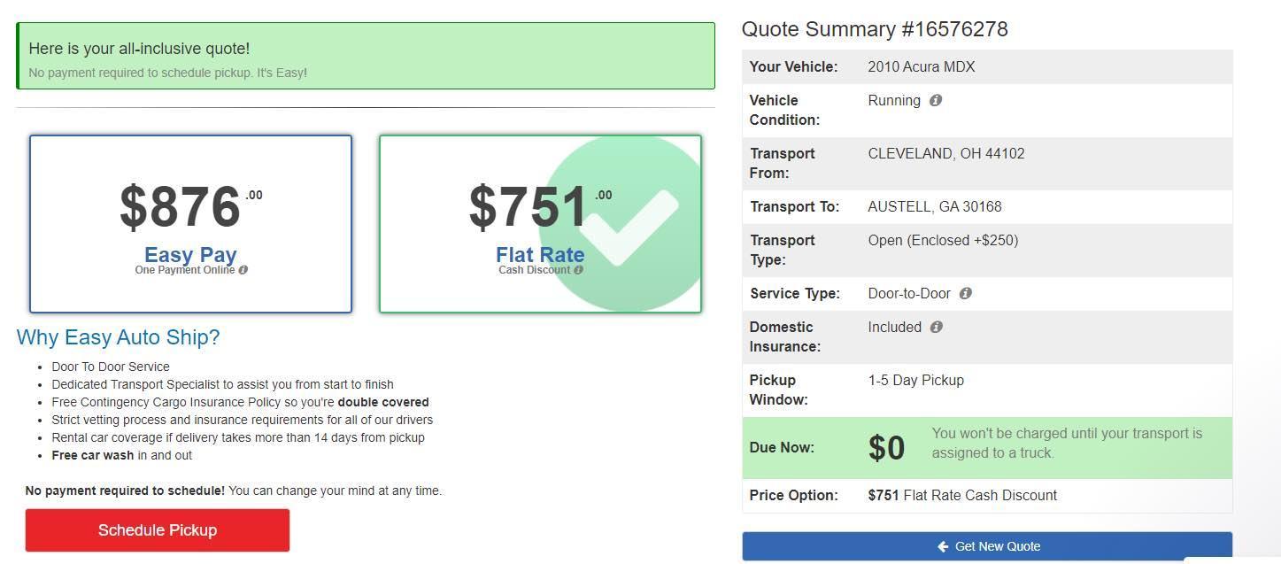The width and height of the screenshot is (1281, 564).
Task: Click the $751 Flat Rate Cash Discount price option
Action: click(962, 495)
